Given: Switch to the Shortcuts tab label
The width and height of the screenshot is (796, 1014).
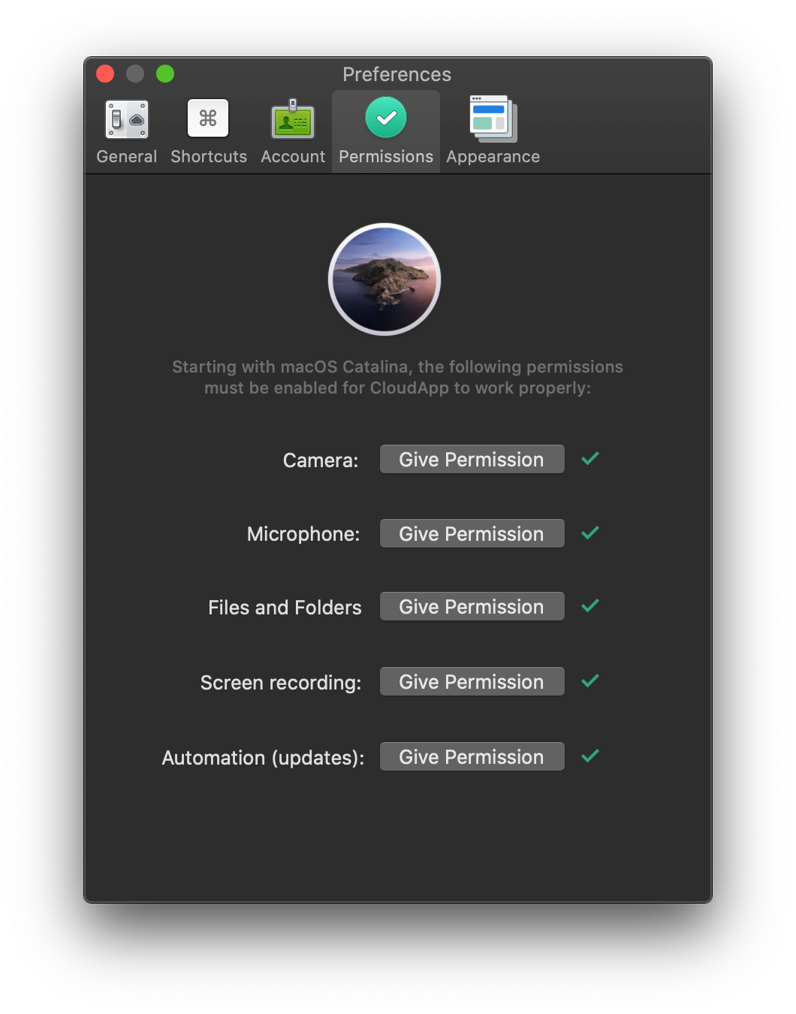Looking at the screenshot, I should (x=209, y=156).
